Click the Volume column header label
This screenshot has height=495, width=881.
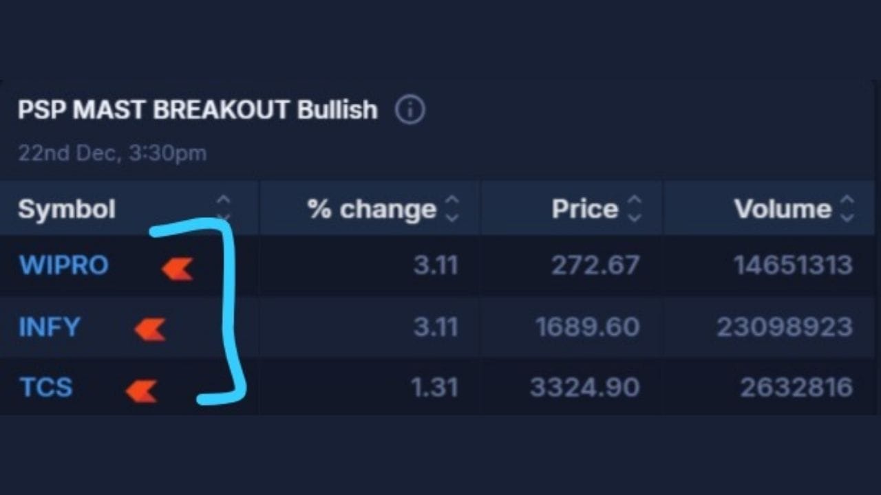click(x=783, y=209)
